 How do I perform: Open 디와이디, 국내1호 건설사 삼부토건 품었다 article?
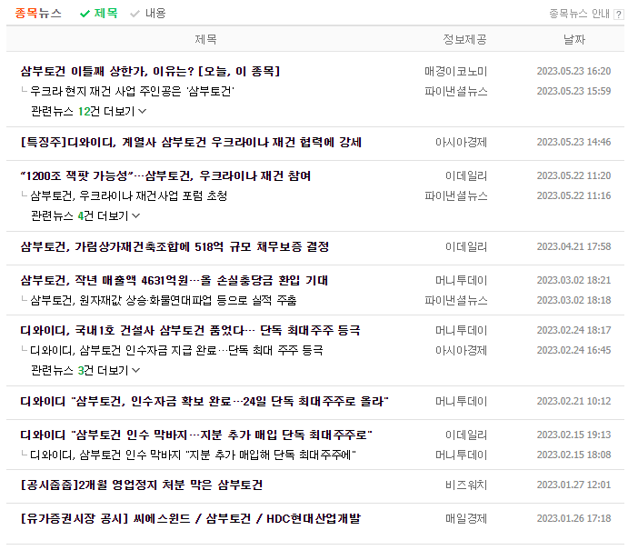pos(191,330)
